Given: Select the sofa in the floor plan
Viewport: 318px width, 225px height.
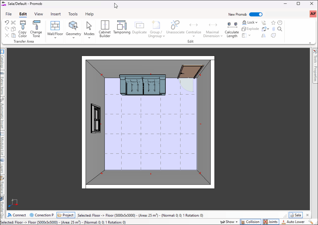Looking at the screenshot, I should coord(143,85).
